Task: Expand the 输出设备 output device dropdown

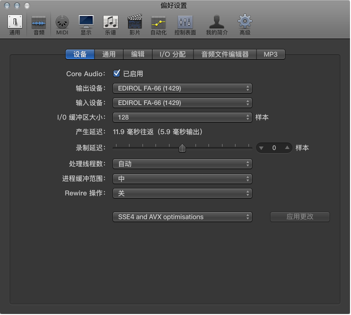Action: coord(182,88)
